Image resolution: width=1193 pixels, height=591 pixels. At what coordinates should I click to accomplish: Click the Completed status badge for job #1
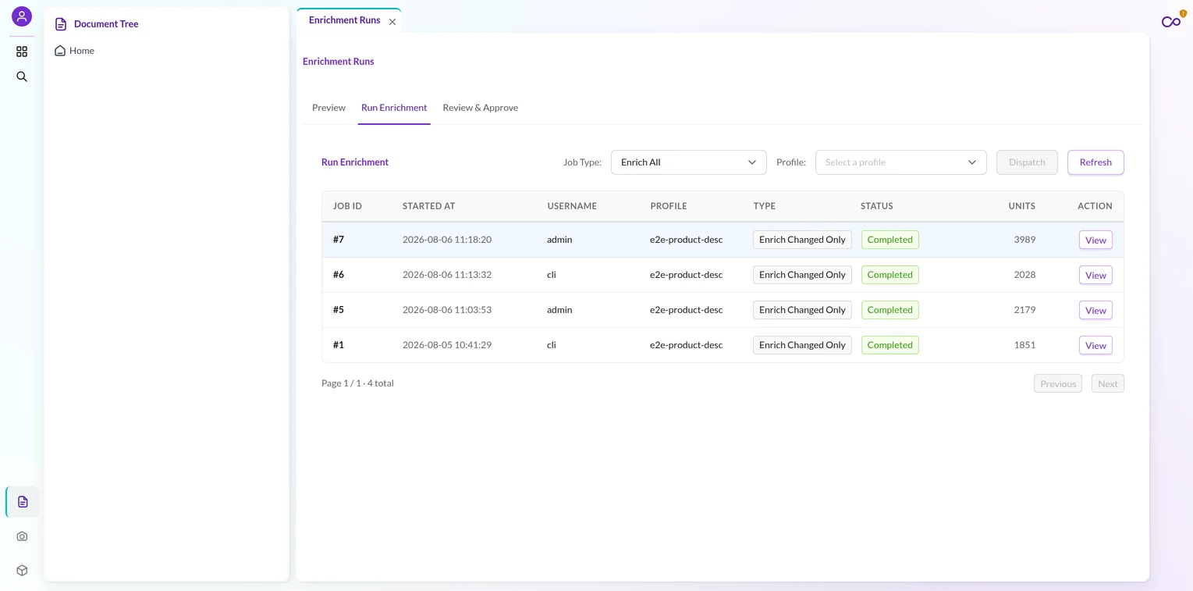889,345
